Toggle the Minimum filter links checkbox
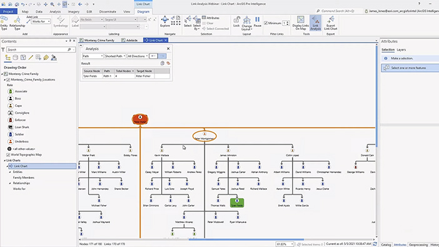The width and height of the screenshot is (439, 247). (266, 23)
